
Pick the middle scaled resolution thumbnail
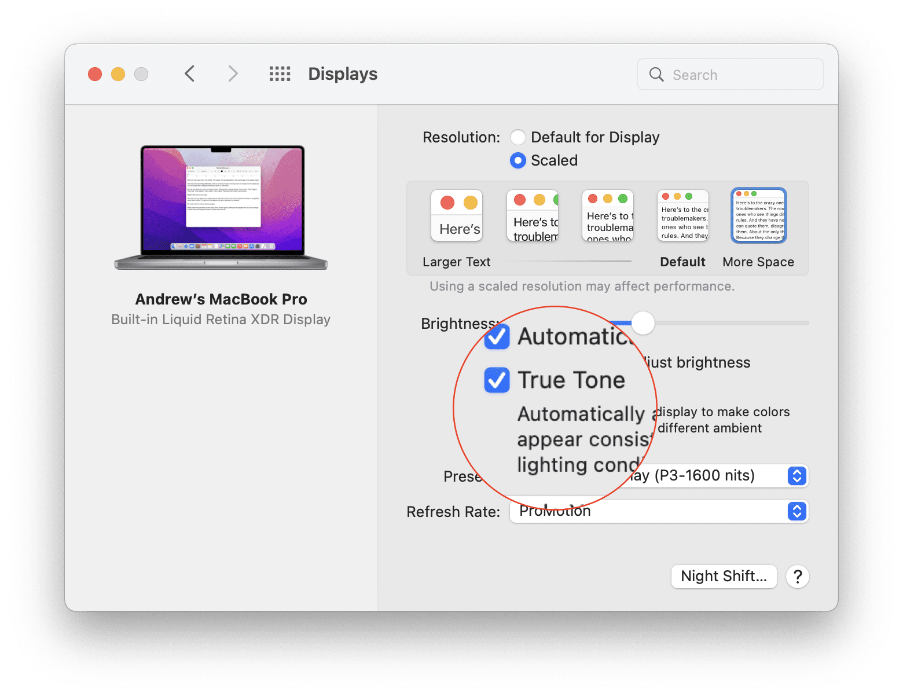608,215
